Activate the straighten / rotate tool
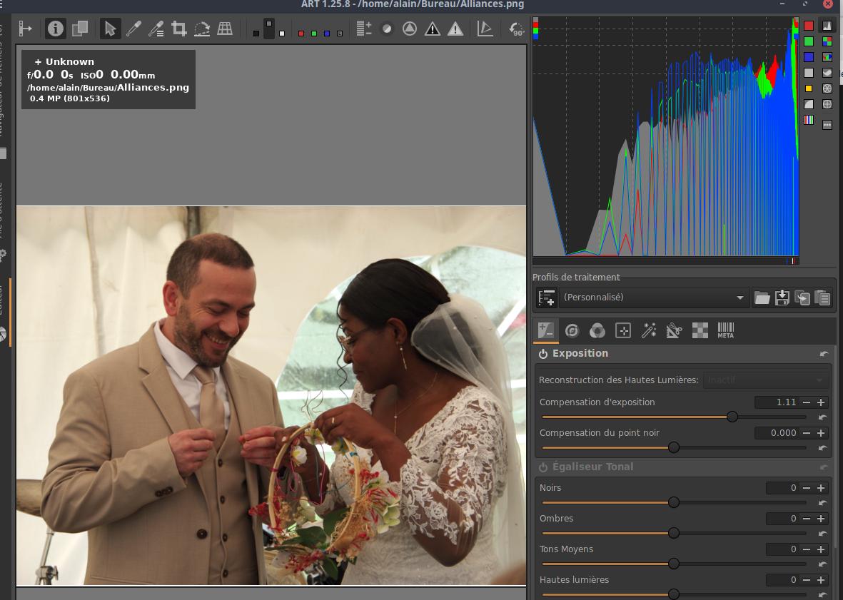The height and width of the screenshot is (600, 843). 202,29
